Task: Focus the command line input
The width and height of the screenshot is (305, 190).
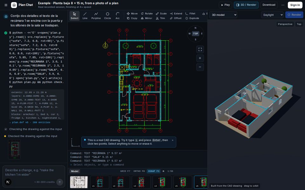Action: pos(138,165)
